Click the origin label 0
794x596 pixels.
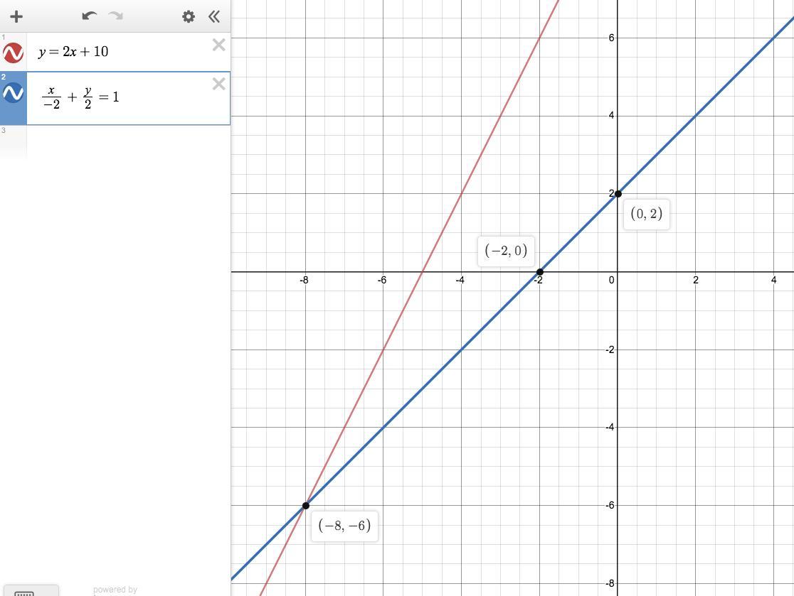coord(611,280)
